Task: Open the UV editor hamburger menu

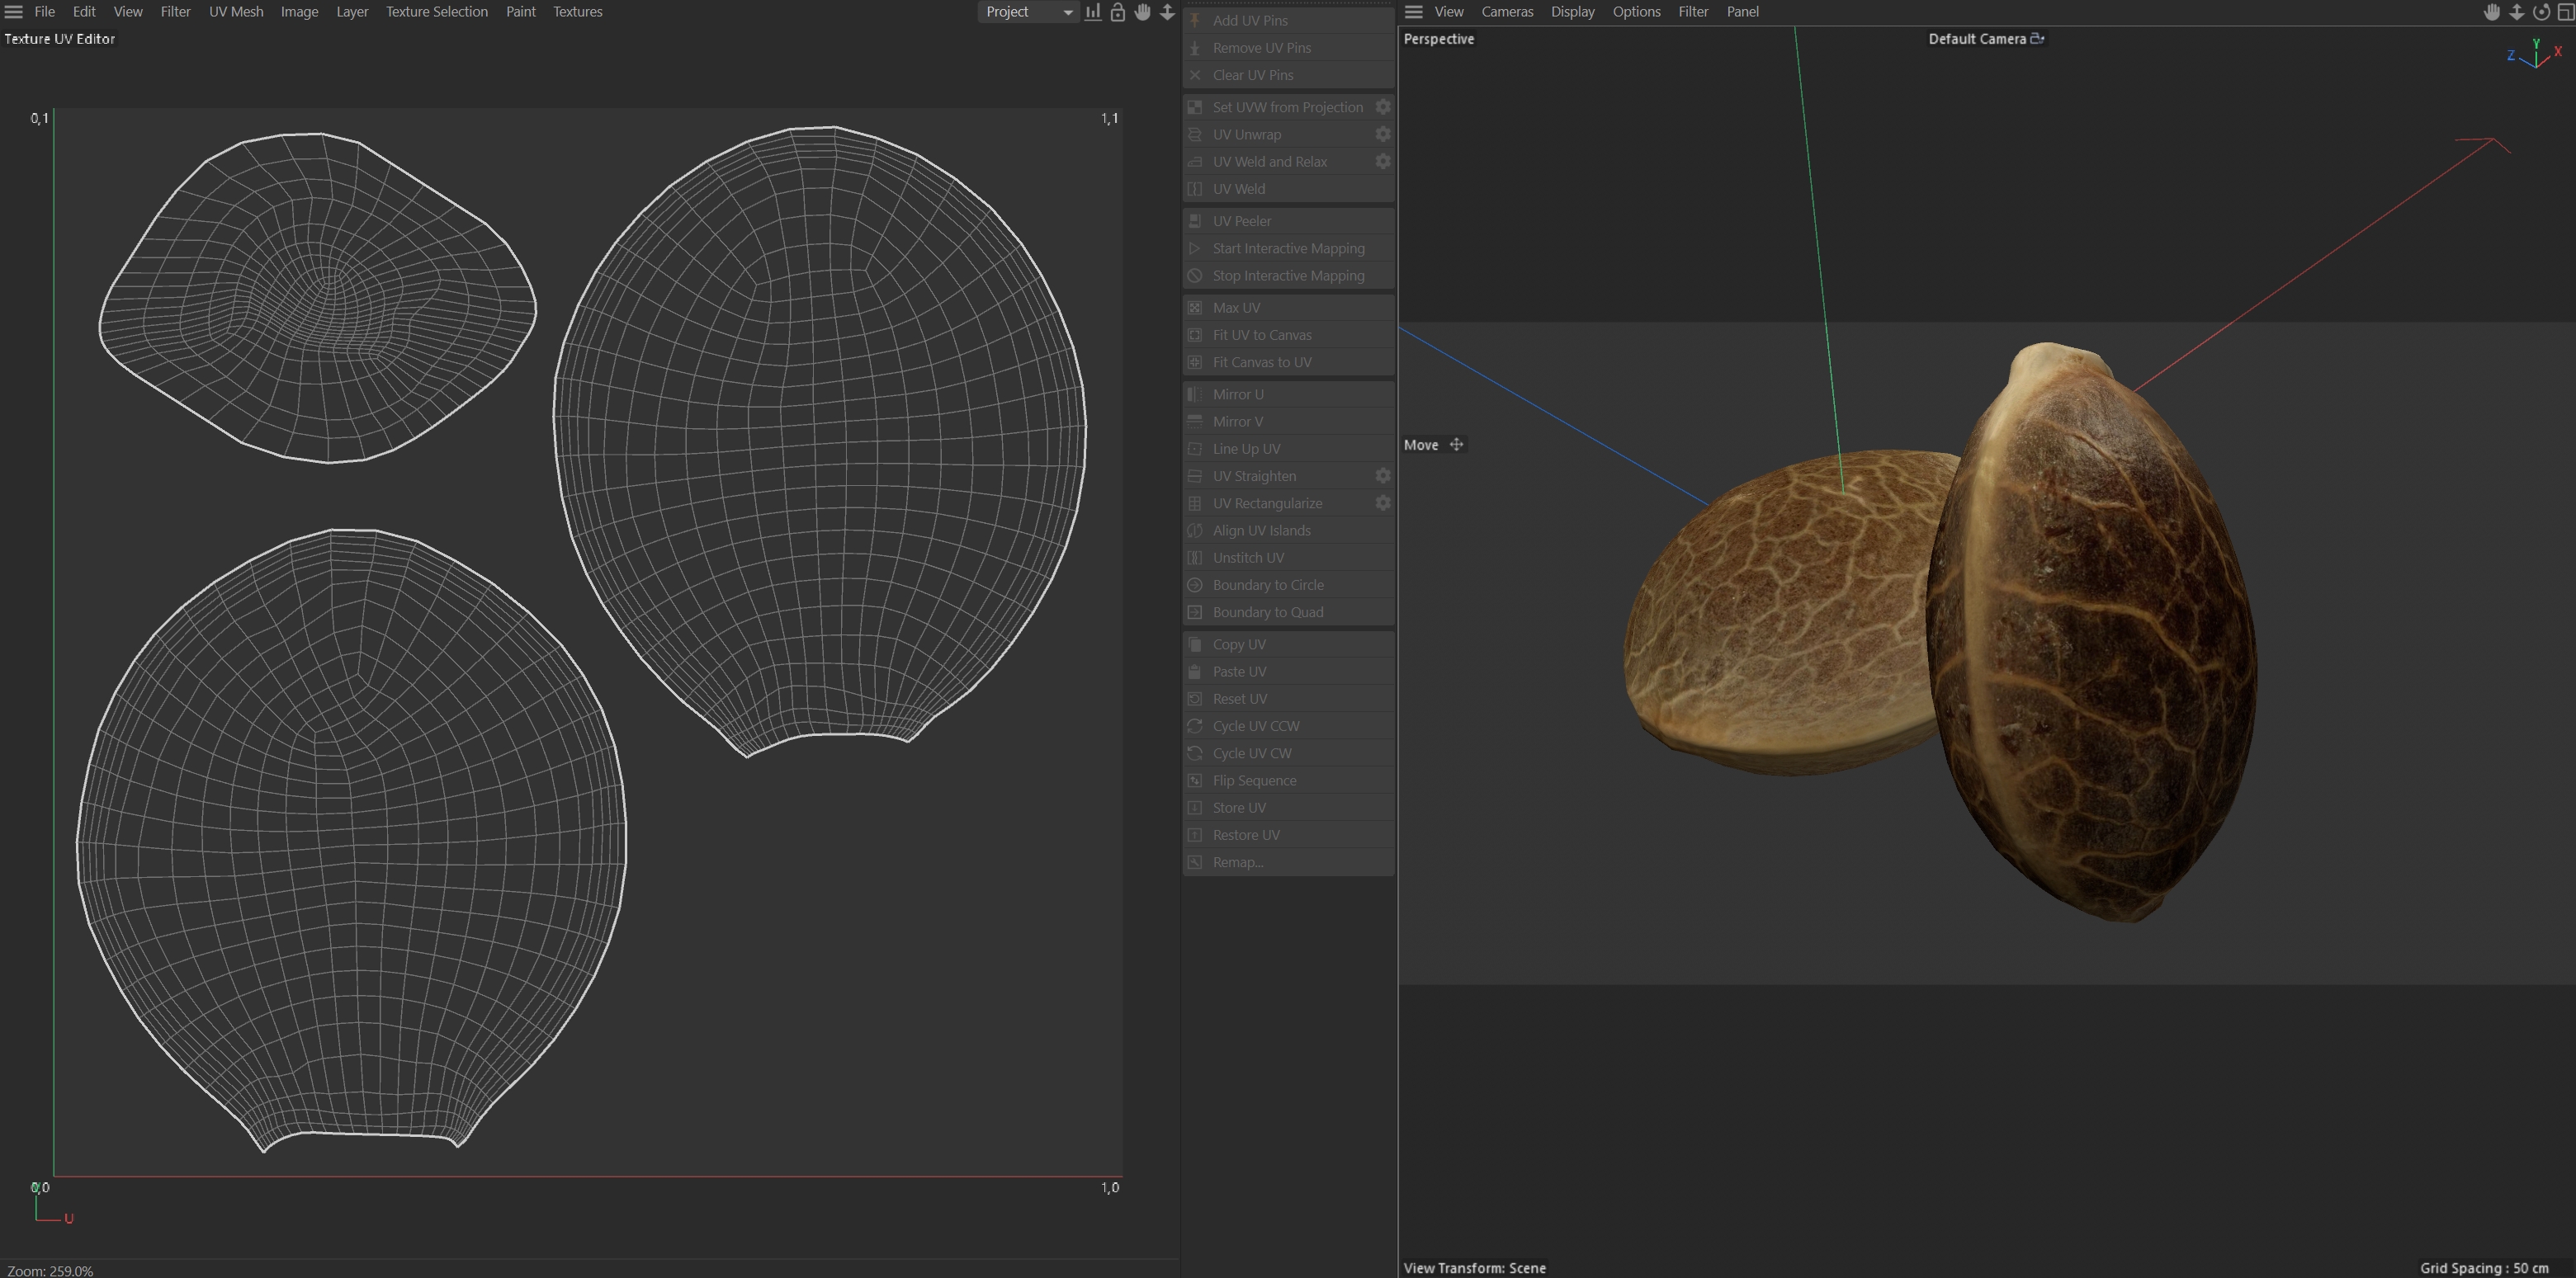Action: click(14, 12)
